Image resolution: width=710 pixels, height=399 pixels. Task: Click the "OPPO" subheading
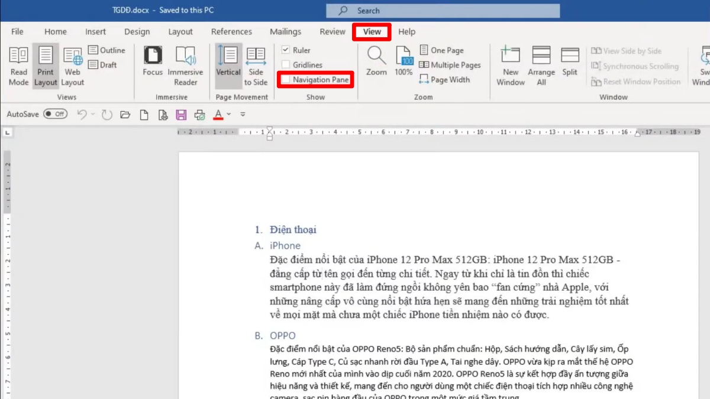coord(283,335)
